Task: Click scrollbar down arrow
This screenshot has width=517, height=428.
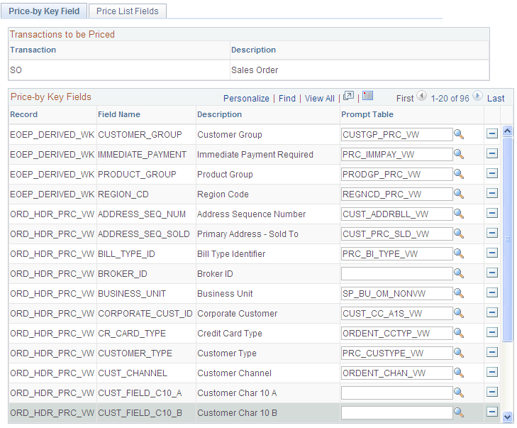Action: coord(507,417)
